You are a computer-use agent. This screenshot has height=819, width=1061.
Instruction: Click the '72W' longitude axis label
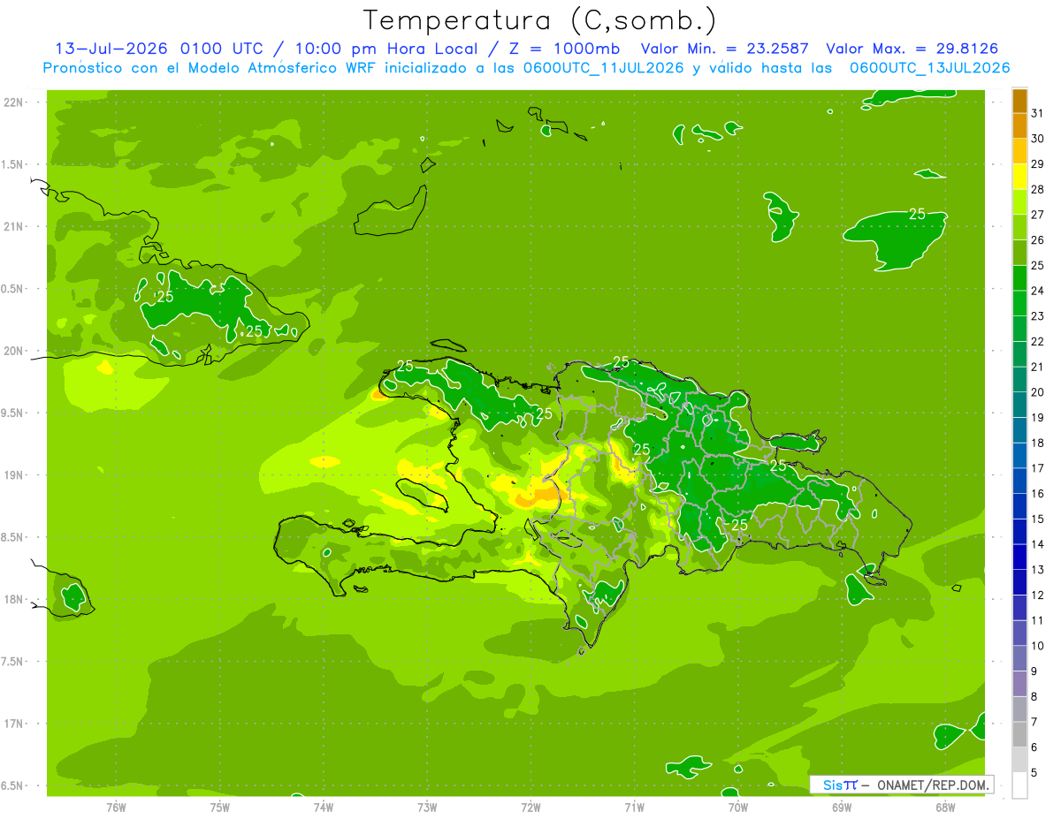(530, 808)
